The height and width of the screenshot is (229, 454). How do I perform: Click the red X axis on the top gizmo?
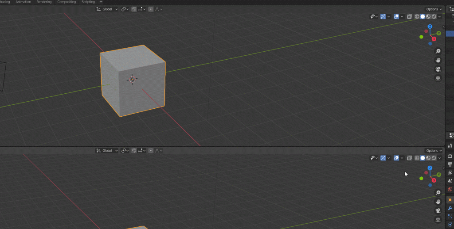[434, 39]
